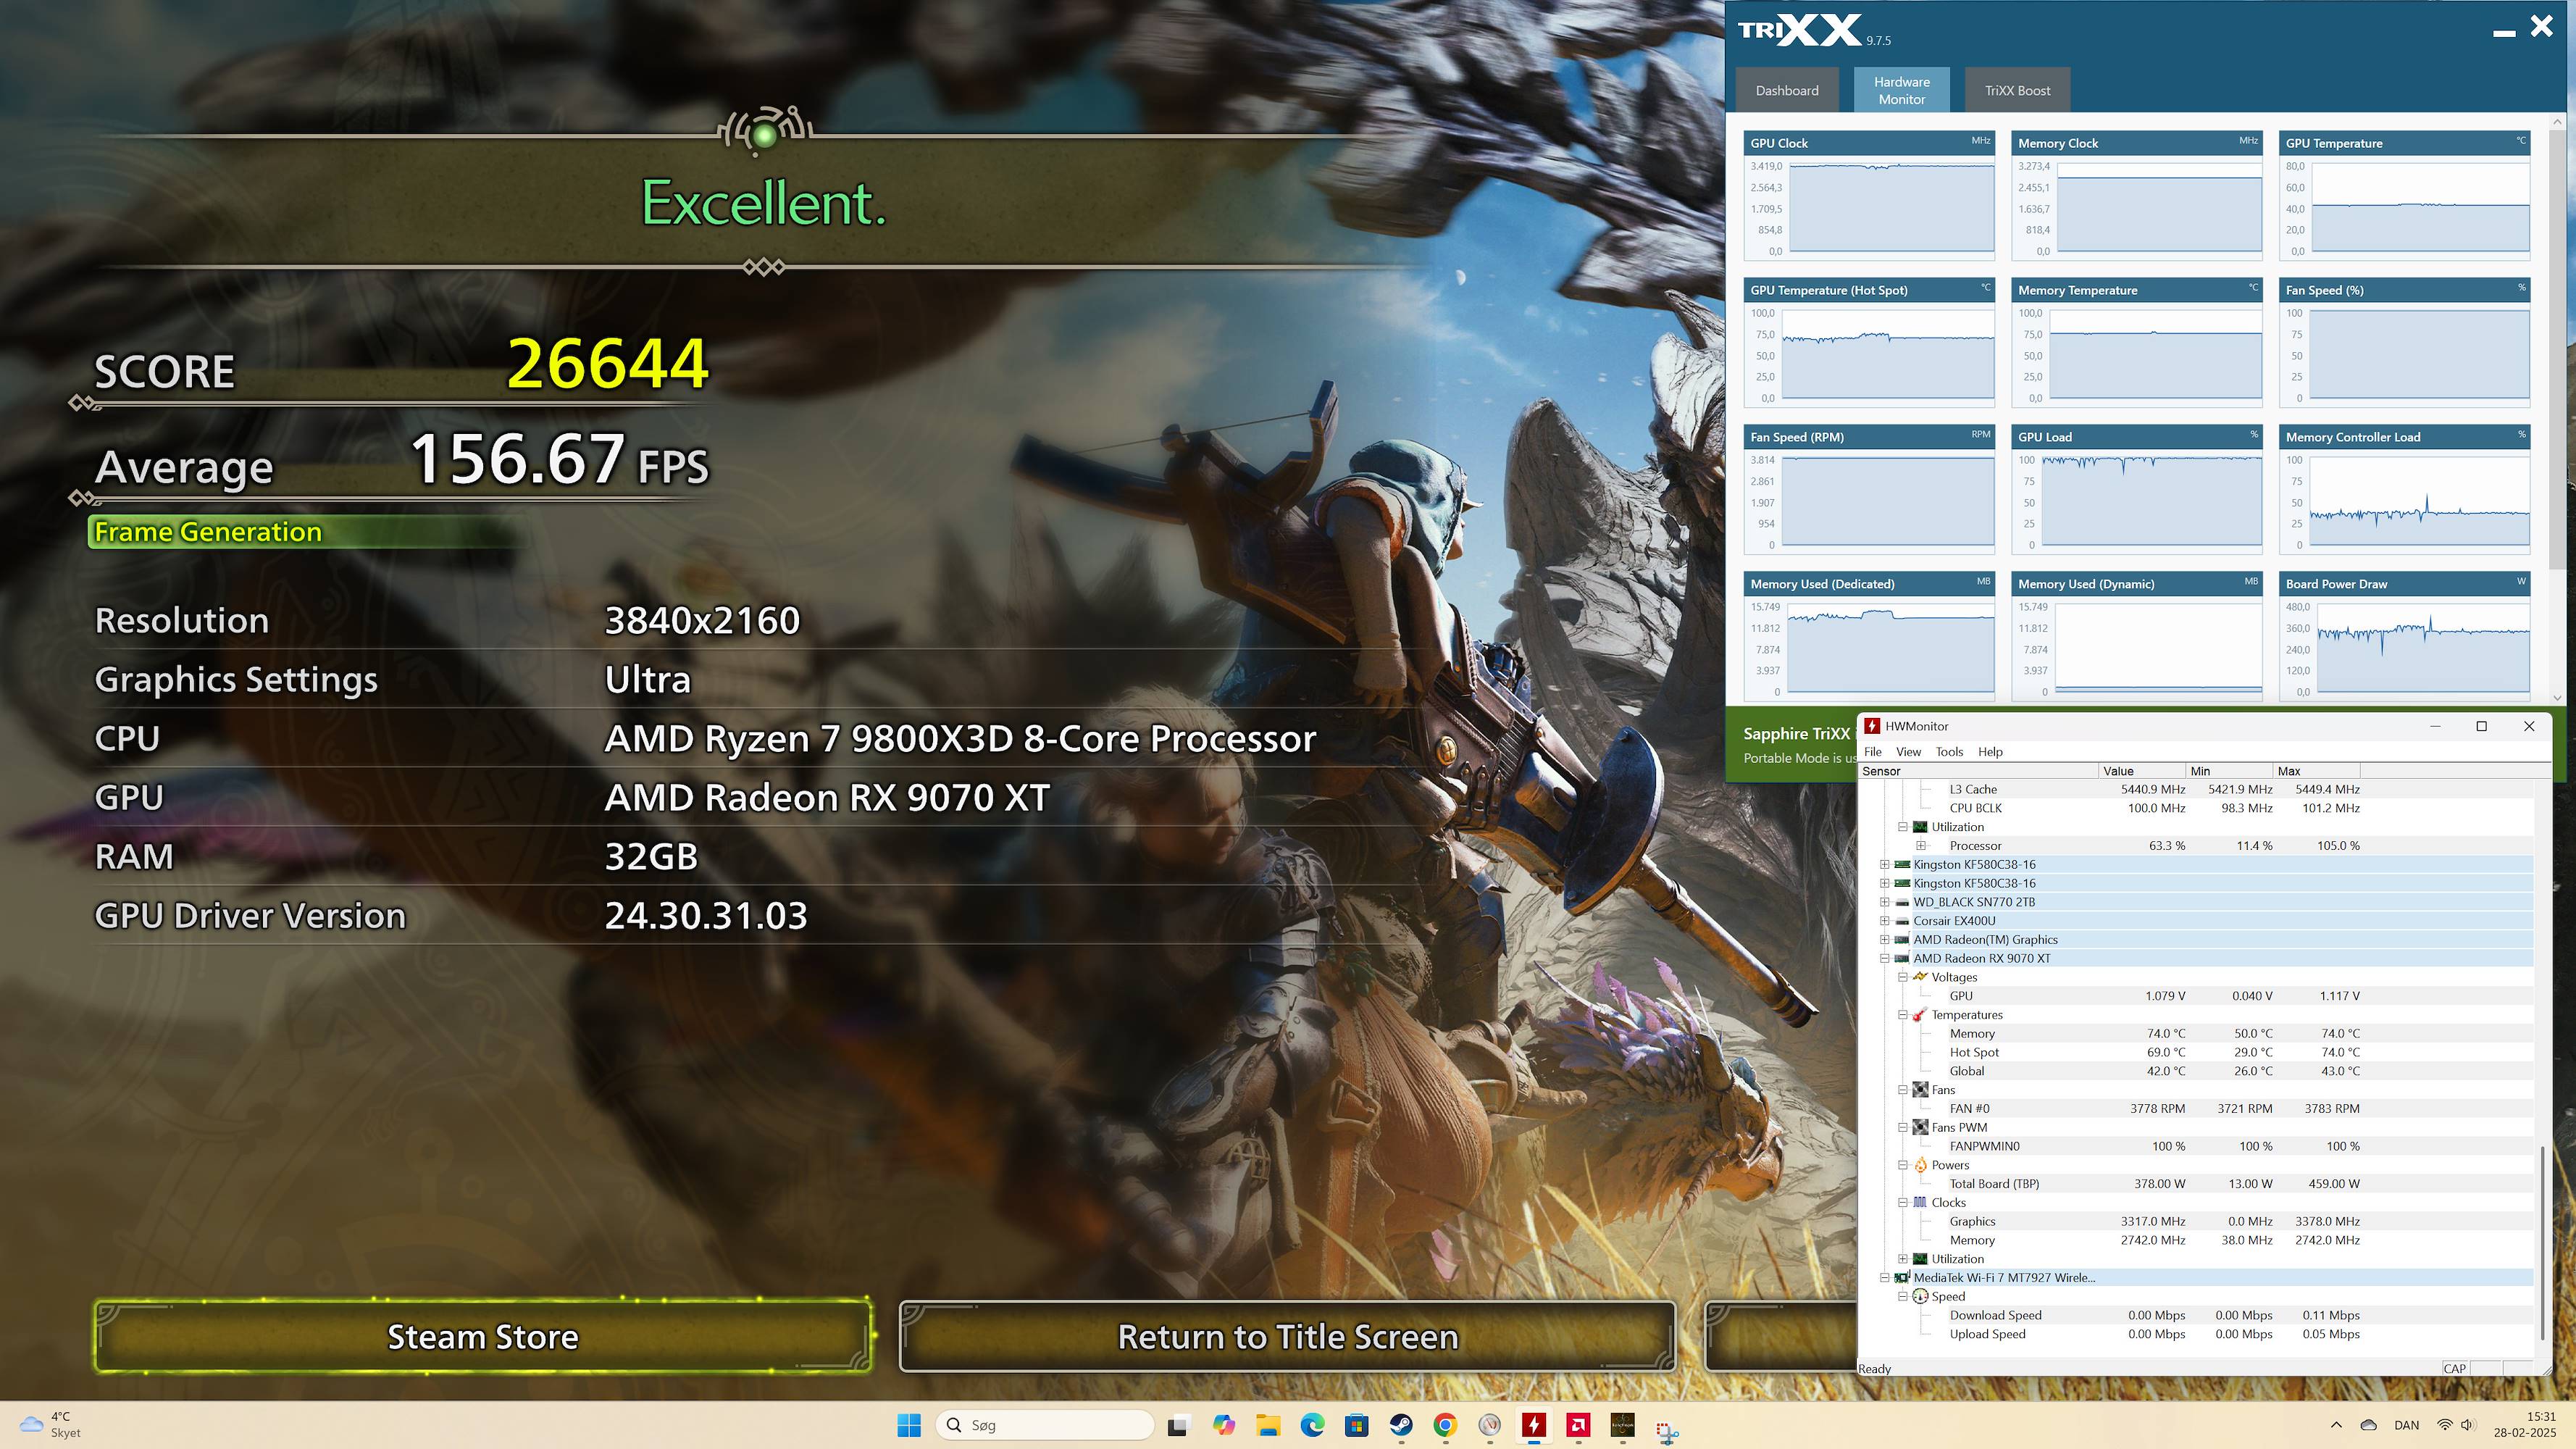Click HWMonitor vertical scrollbar thumb

tap(2541, 1242)
